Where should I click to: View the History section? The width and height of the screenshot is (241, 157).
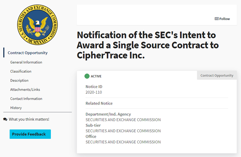point(16,108)
